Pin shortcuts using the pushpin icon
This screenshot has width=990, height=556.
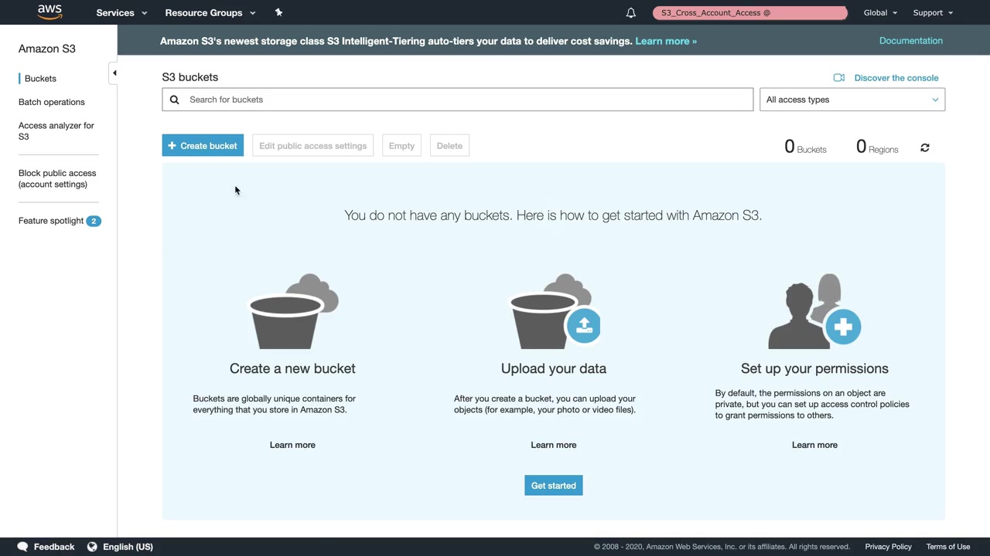278,12
